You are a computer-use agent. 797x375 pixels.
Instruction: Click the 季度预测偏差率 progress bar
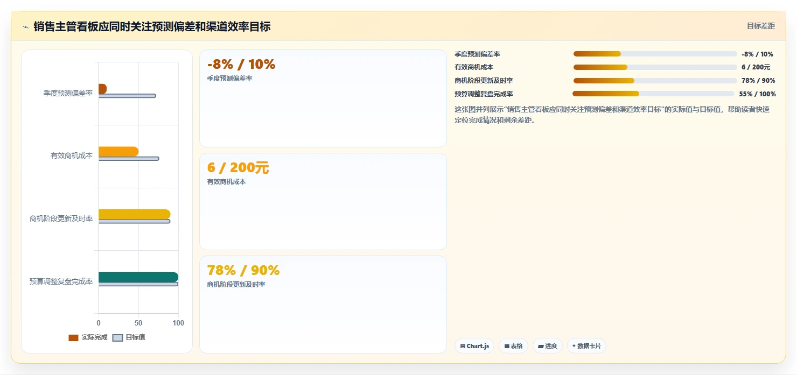pyautogui.click(x=655, y=54)
